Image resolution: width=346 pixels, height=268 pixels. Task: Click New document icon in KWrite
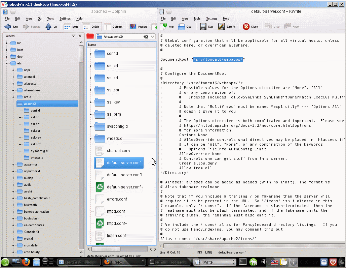(x=167, y=27)
